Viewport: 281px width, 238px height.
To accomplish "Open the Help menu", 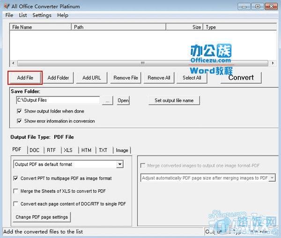I will click(63, 15).
